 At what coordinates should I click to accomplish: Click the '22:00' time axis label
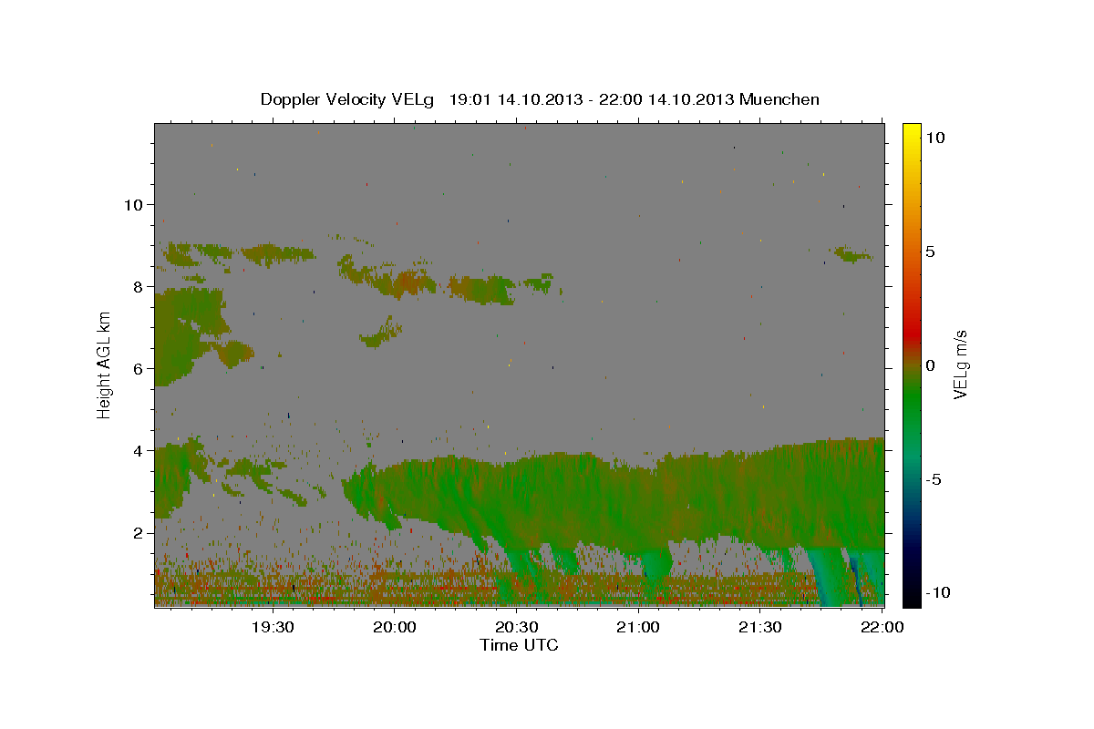pyautogui.click(x=882, y=627)
